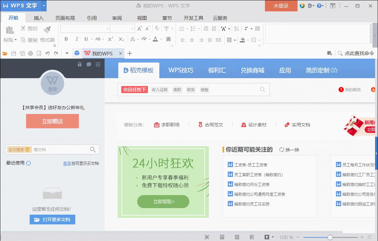Click the Open folder icon in quick access bar
378x241 pixels.
coord(5,53)
